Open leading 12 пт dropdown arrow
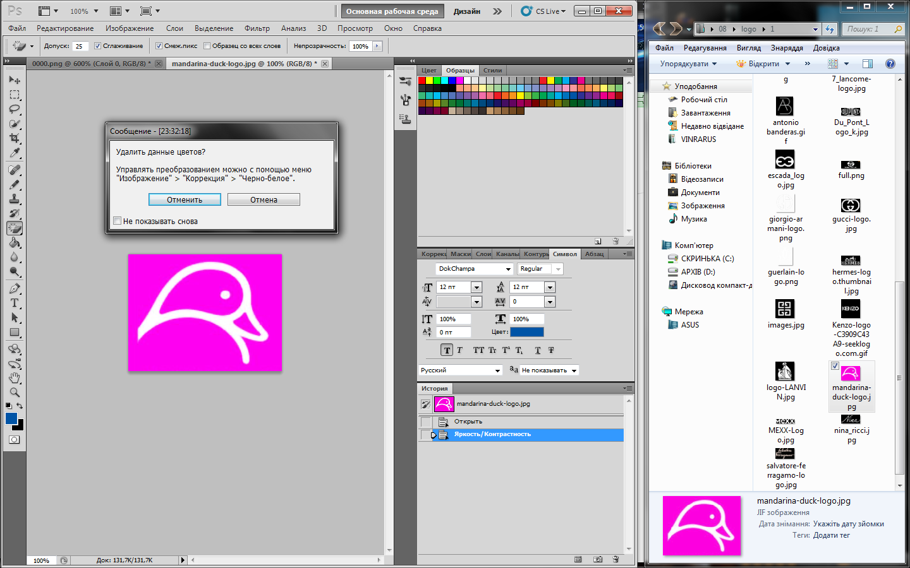The height and width of the screenshot is (568, 910). [x=550, y=287]
